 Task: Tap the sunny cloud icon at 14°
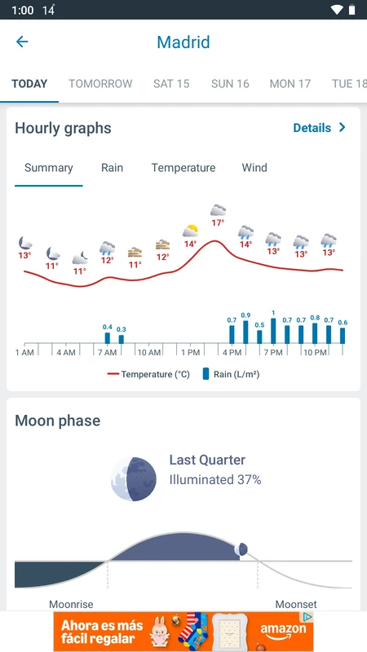[190, 231]
